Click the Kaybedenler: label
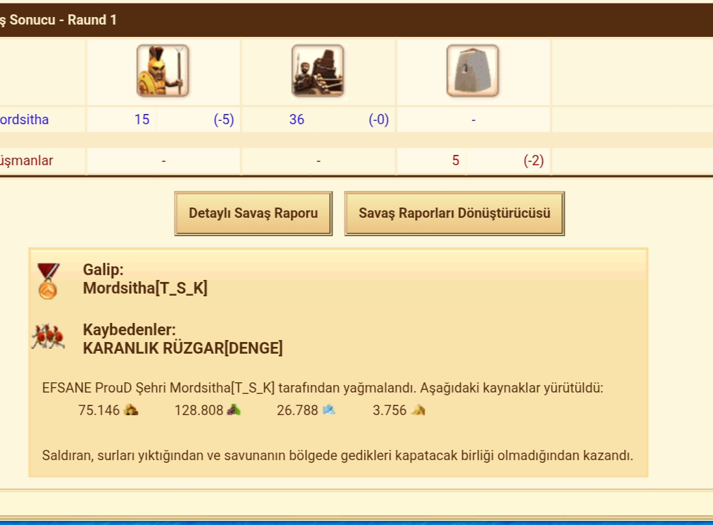This screenshot has width=713, height=525. pyautogui.click(x=129, y=330)
